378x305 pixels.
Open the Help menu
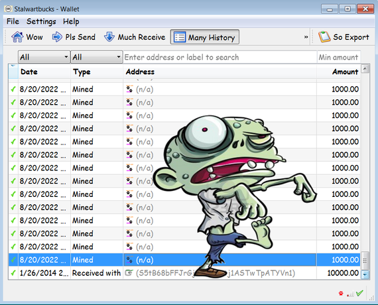pyautogui.click(x=71, y=21)
